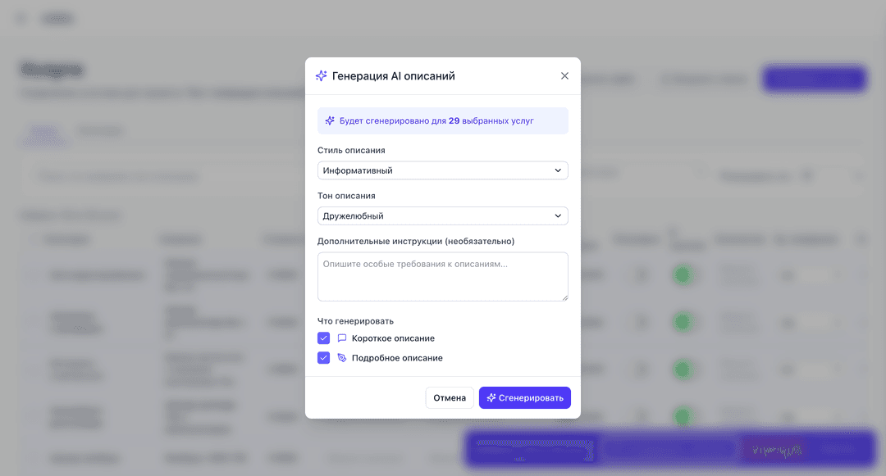Click the sparkle AI icon beside the dialog title
Screen dimensions: 886x476
tap(321, 75)
